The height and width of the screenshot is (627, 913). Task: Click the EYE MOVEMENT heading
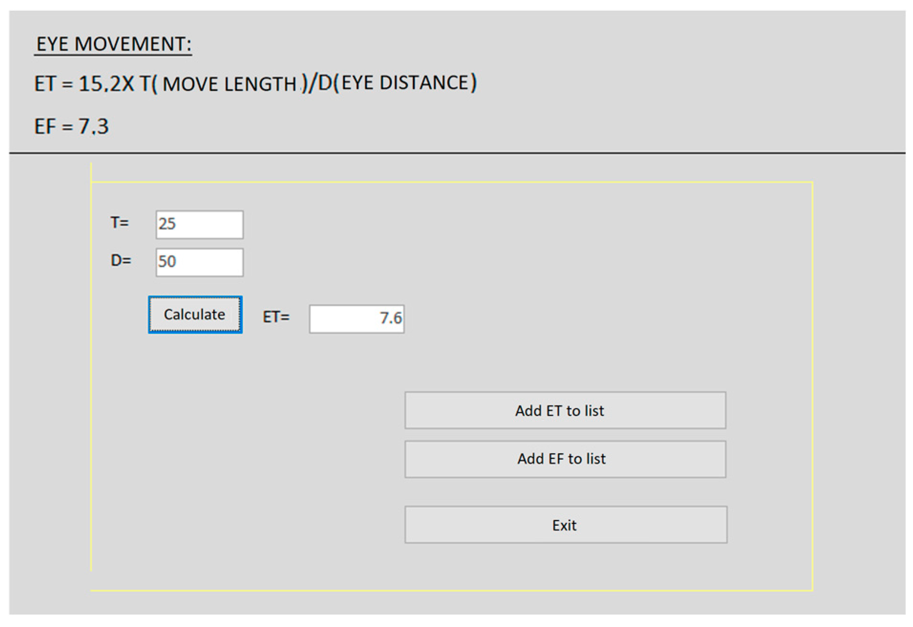point(114,44)
